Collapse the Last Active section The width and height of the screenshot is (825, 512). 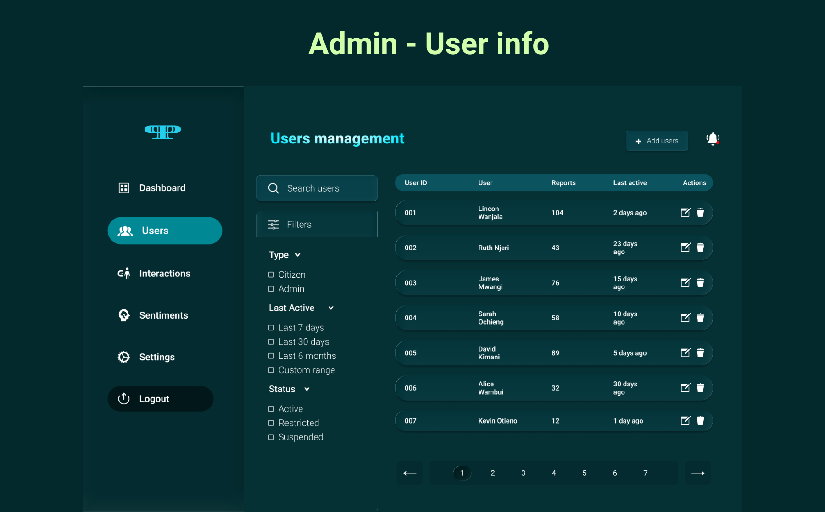331,308
